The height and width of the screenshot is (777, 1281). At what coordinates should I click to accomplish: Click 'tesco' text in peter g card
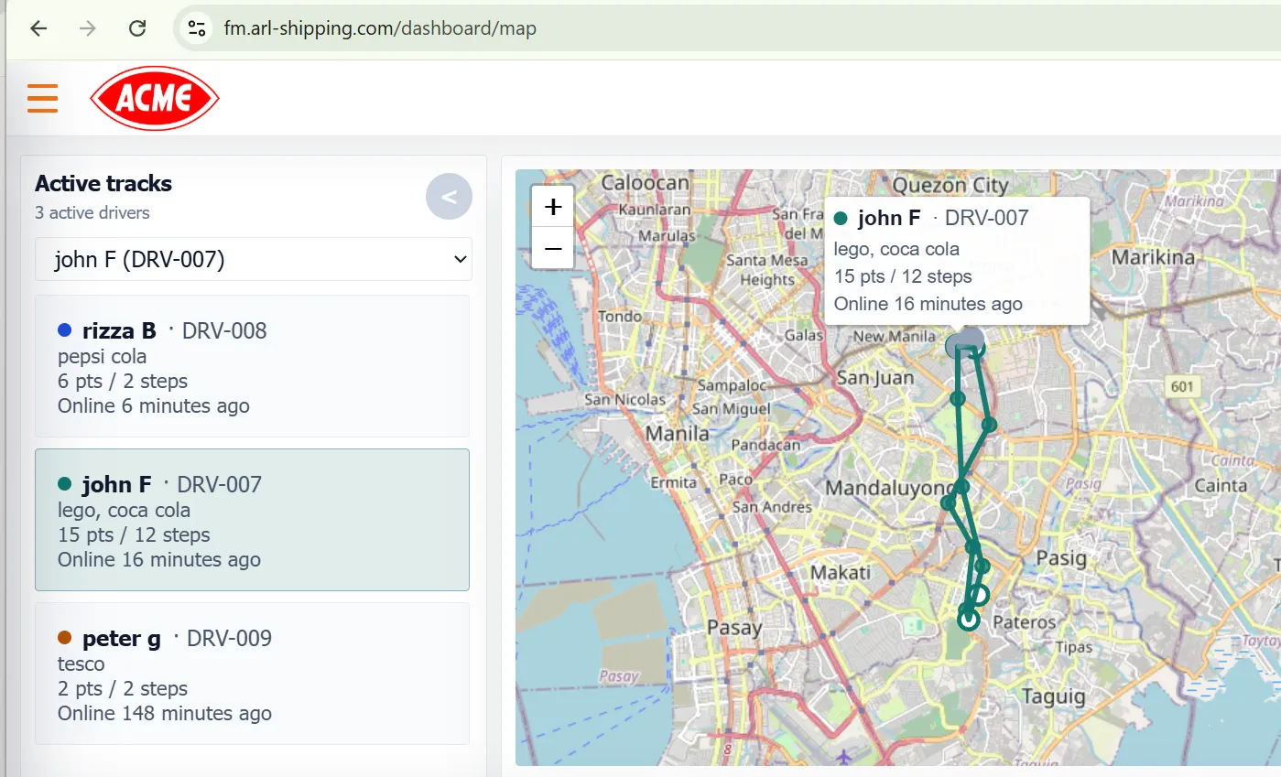(x=81, y=664)
